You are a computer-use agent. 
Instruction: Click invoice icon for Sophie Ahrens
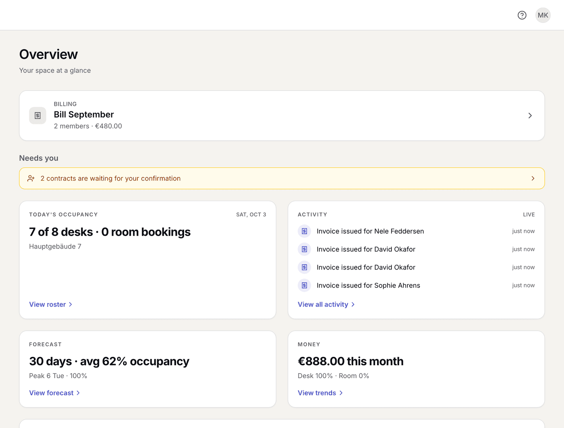tap(305, 285)
